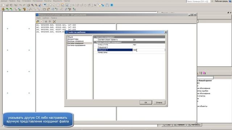Open the Шаблон menu of the import window
This screenshot has width=232, height=130.
coord(46,18)
